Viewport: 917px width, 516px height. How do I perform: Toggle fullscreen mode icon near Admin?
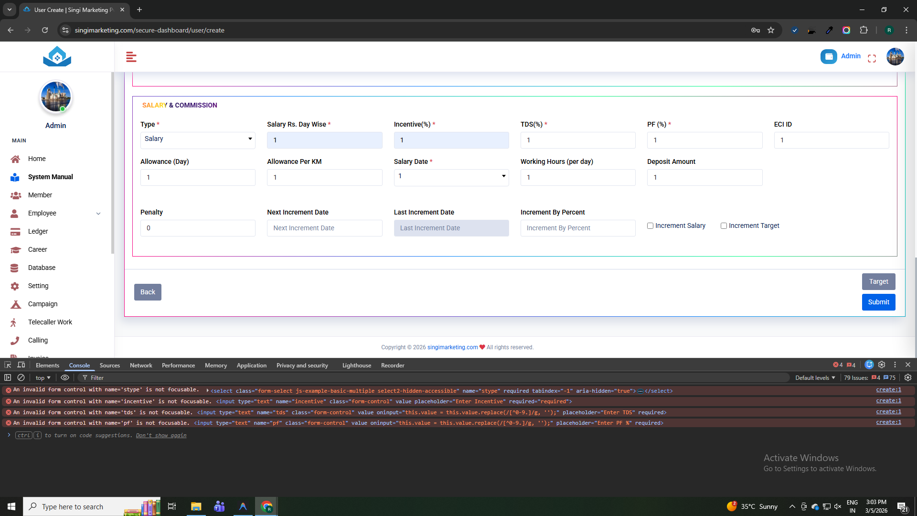tap(872, 58)
